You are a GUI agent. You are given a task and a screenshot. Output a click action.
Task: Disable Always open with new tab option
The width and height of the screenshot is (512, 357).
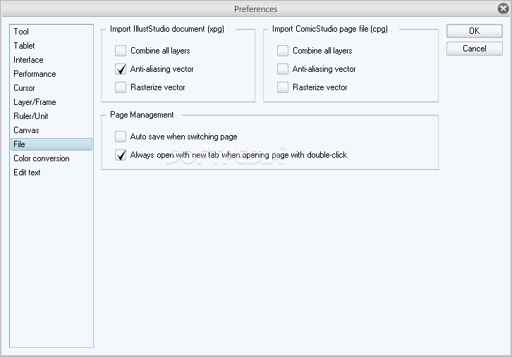pyautogui.click(x=121, y=155)
